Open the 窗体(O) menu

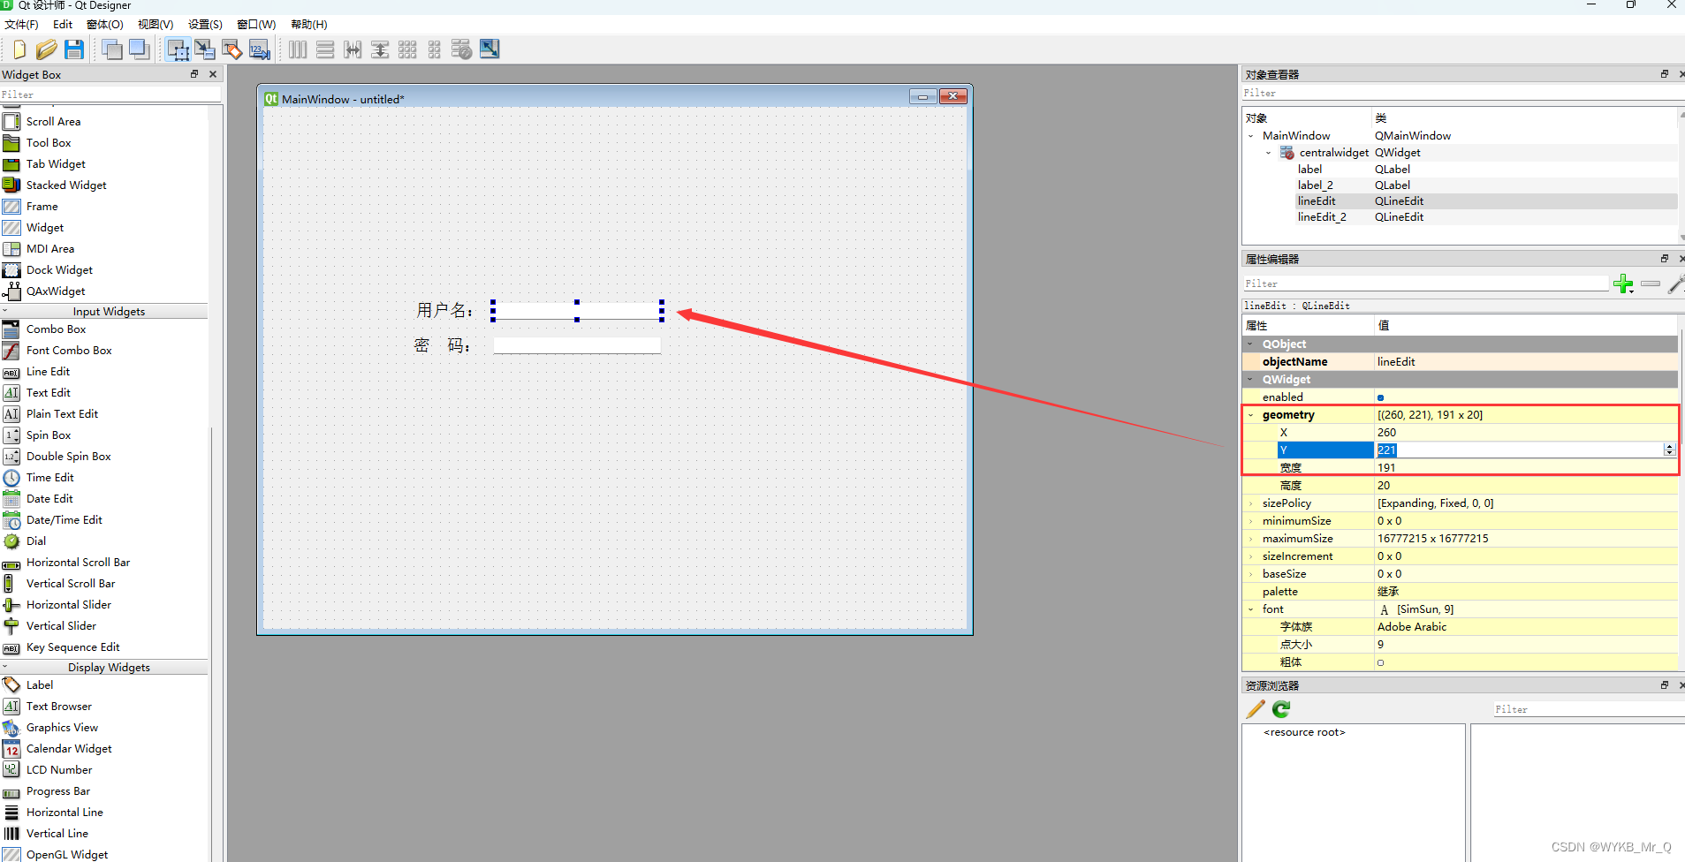[x=104, y=25]
